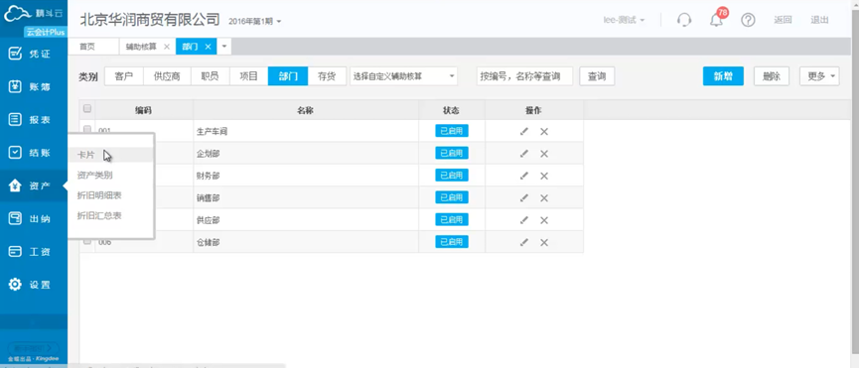Screen dimensions: 859x368
Task: Click the 财务部 name cell
Action: point(306,176)
